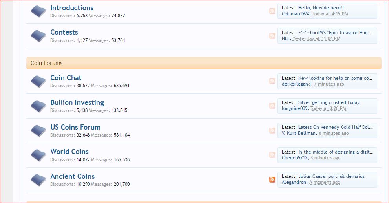This screenshot has height=203, width=389.
Task: Open the Ancient Coins forum
Action: (72, 176)
